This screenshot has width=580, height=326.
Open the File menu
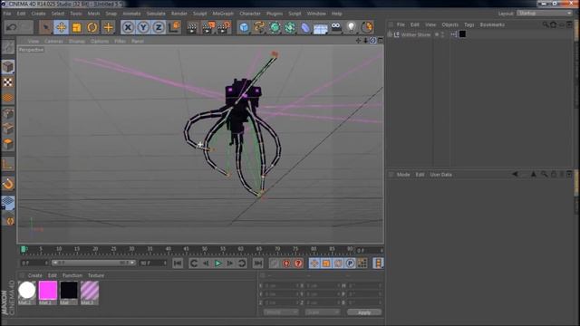coord(7,14)
